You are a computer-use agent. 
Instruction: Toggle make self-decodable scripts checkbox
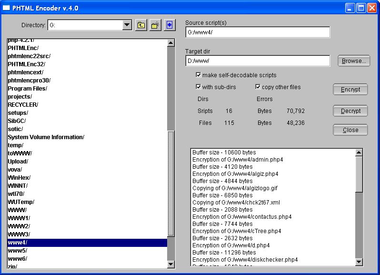click(199, 75)
